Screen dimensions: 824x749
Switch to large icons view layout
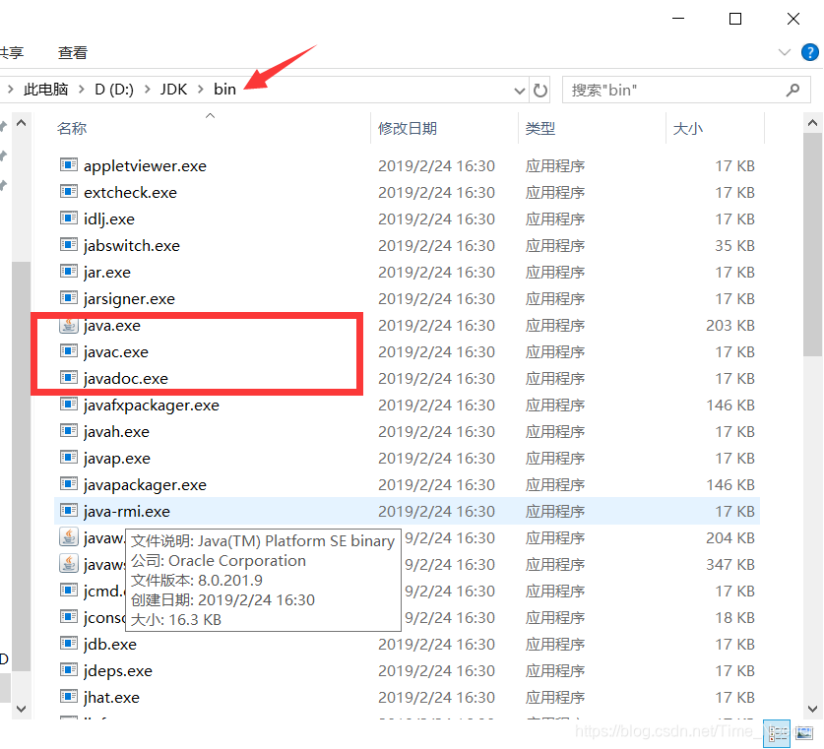[x=803, y=733]
